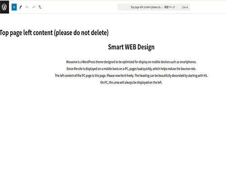Screen dimensions: 226x176
Task: Select the 'Smart WEB Design' heading block
Action: click(131, 47)
